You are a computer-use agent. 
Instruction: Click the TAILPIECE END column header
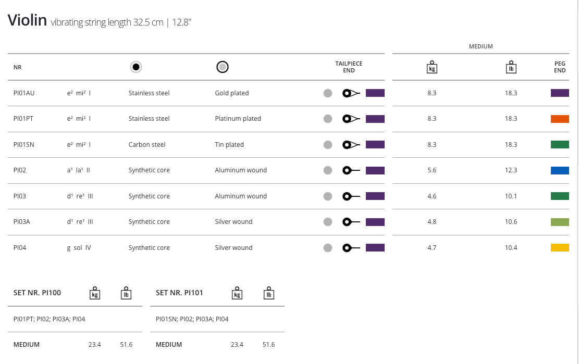349,67
